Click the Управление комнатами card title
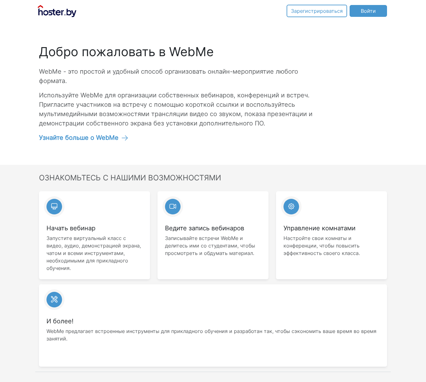 point(319,228)
